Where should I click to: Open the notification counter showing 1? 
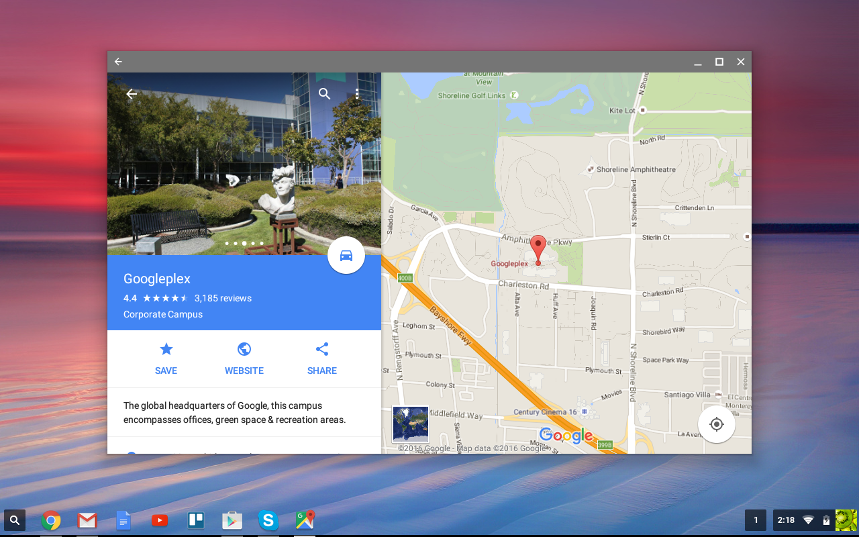[x=756, y=520]
